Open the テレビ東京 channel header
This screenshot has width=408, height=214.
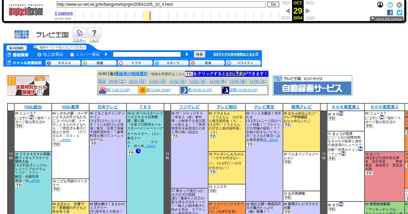pyautogui.click(x=264, y=107)
